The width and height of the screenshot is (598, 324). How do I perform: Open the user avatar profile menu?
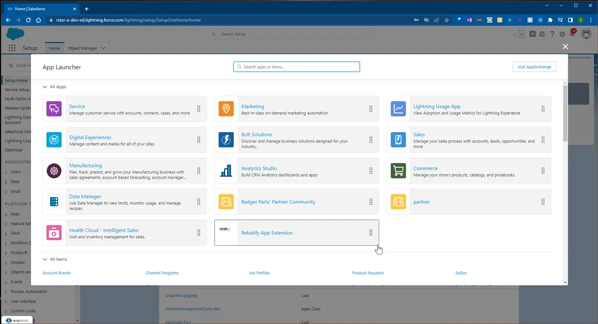point(586,34)
